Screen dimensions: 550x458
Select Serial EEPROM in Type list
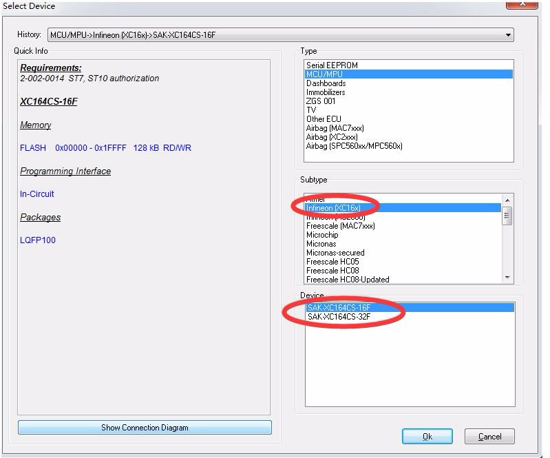click(x=409, y=65)
